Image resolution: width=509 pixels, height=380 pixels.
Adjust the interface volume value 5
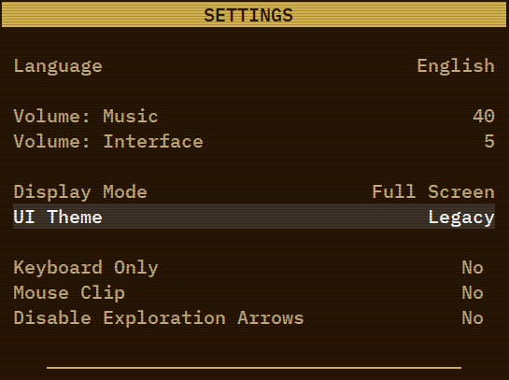pyautogui.click(x=489, y=142)
